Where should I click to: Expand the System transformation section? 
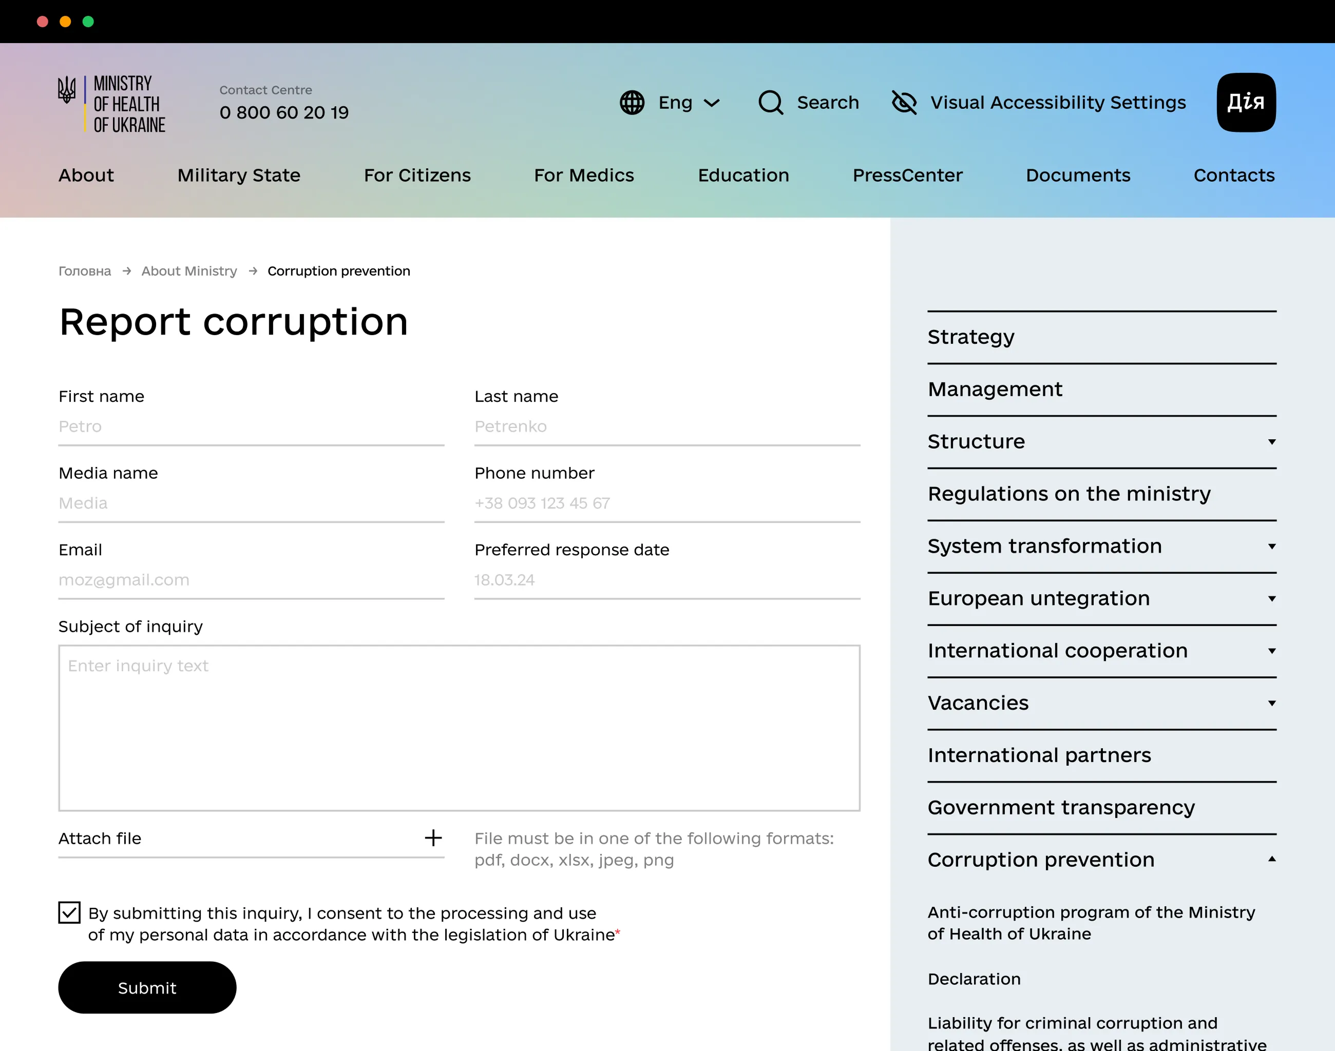[x=1271, y=547]
